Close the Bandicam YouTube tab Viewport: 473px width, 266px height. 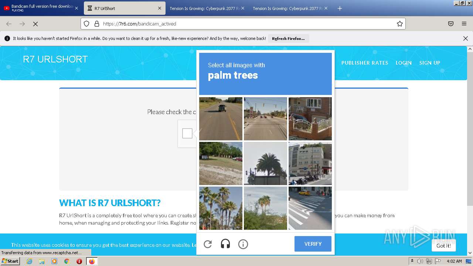pos(76,8)
